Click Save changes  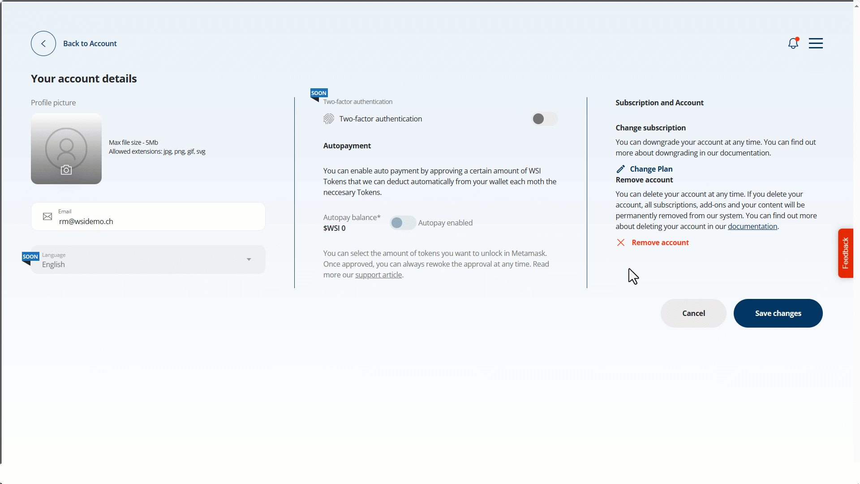point(778,313)
